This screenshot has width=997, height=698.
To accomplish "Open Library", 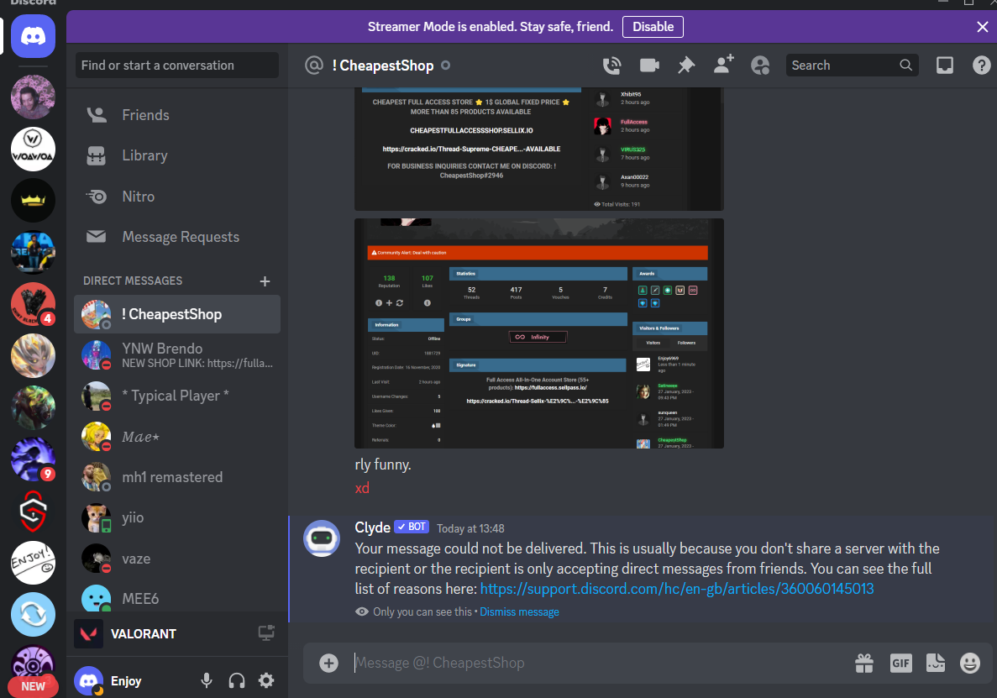I will [x=177, y=155].
